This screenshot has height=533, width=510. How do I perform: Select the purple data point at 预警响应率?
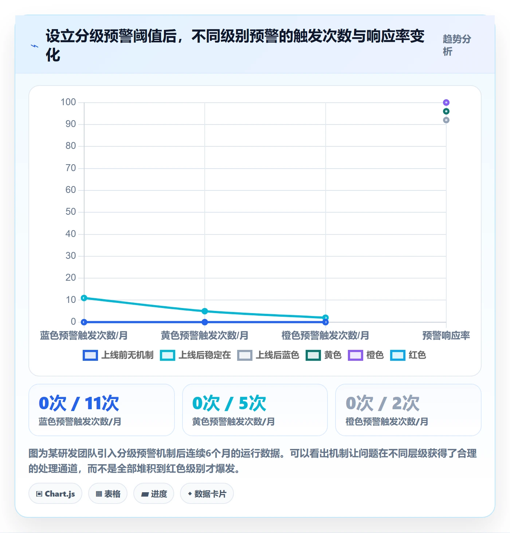pos(446,103)
